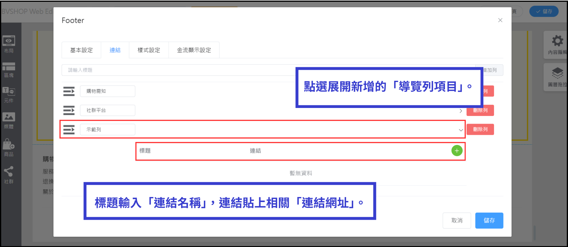Click the layer drag stack icon
Image resolution: width=568 pixels, height=247 pixels.
tap(558, 73)
